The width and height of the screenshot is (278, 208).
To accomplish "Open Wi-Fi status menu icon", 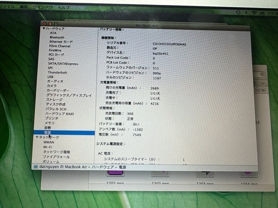I will [x=254, y=13].
